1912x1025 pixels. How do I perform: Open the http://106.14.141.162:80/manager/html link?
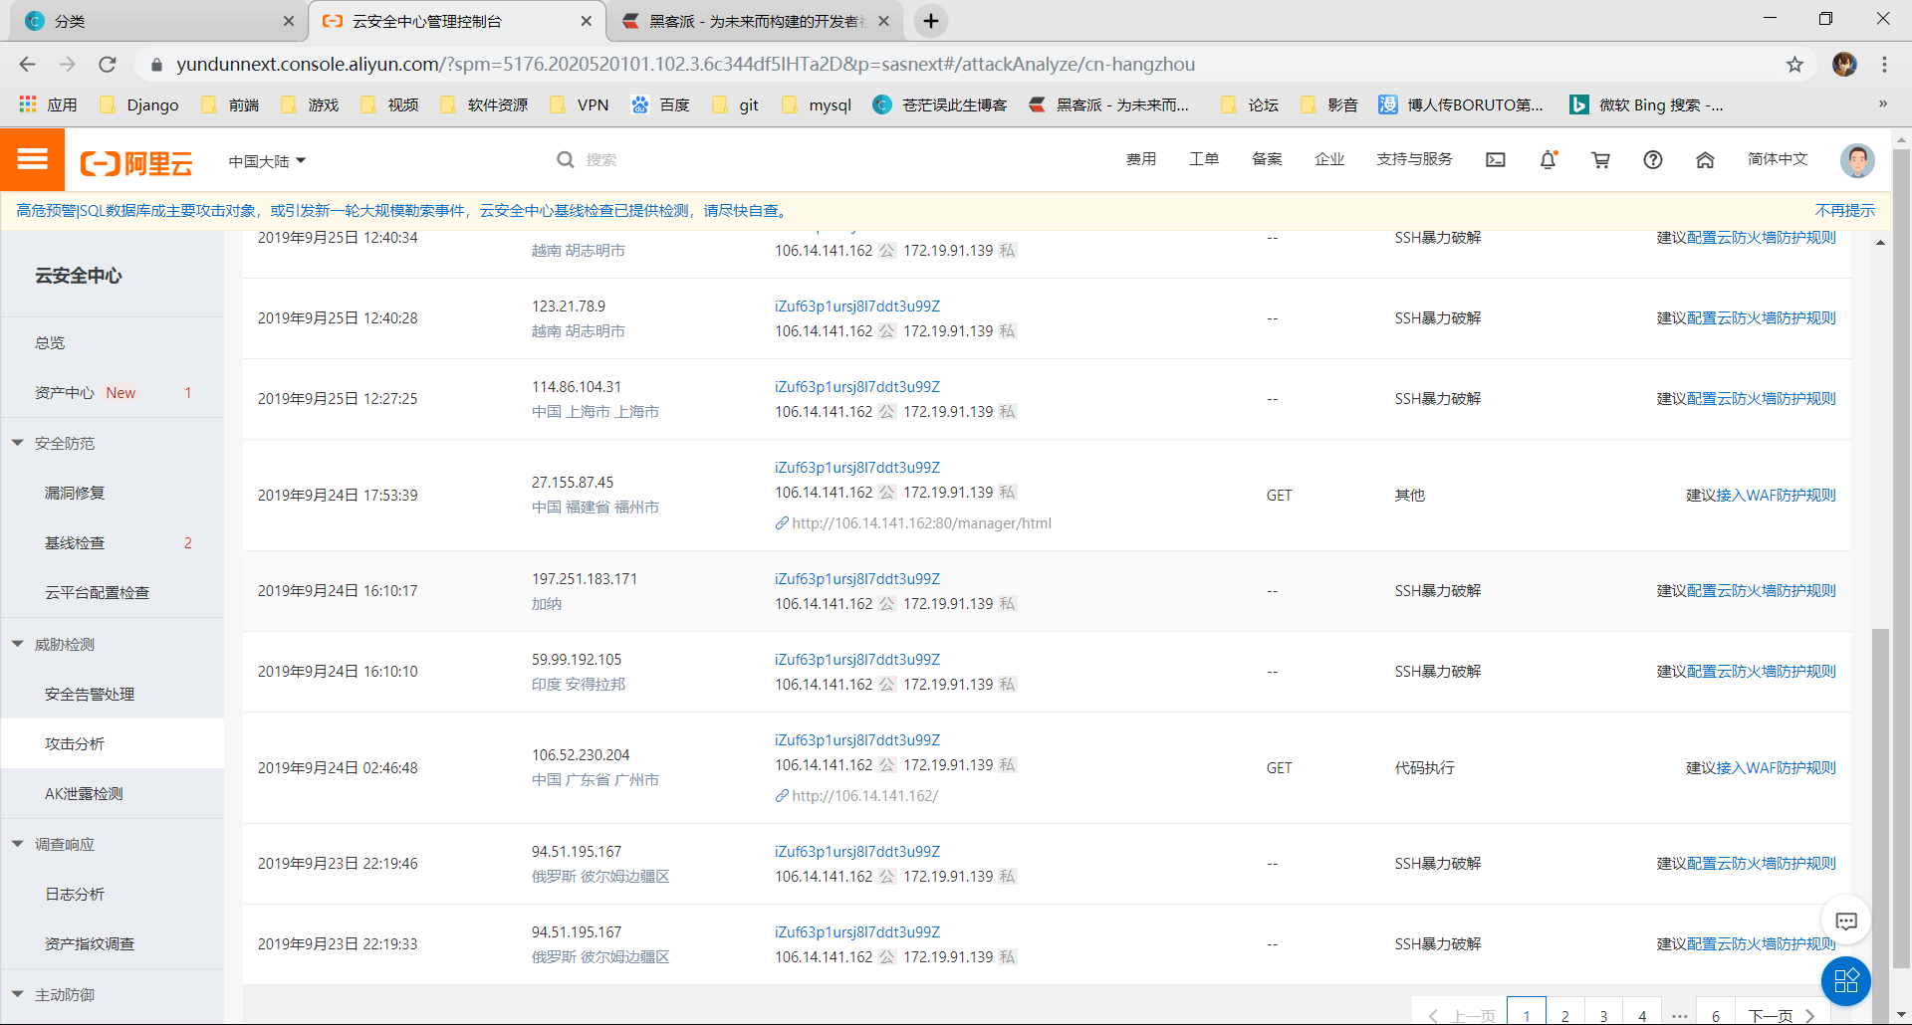921,523
